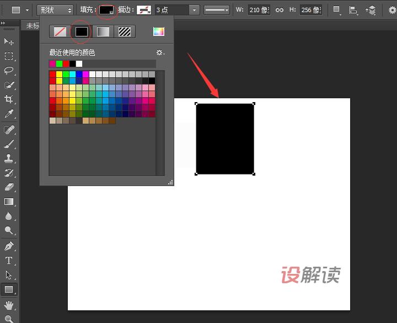Screen dimensions: 397x323
Task: Select the Hand tool
Action: tap(9, 304)
